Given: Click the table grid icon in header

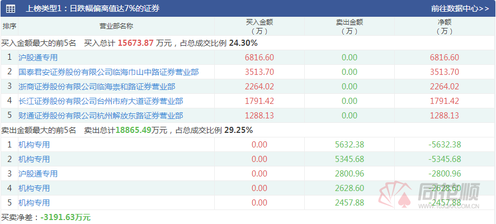Looking at the screenshot, I should pos(11,9).
